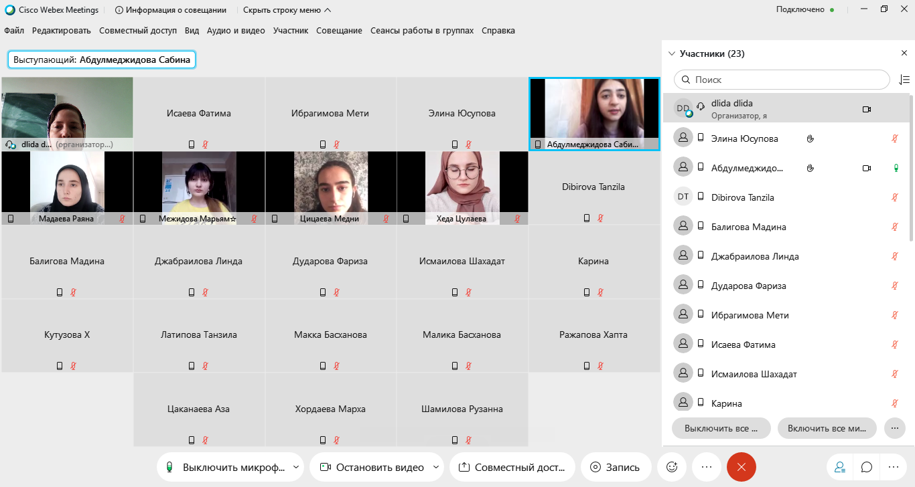Screen dimensions: 915x487
Task: Click the Включить все ми... unmute-all button
Action: pos(827,427)
